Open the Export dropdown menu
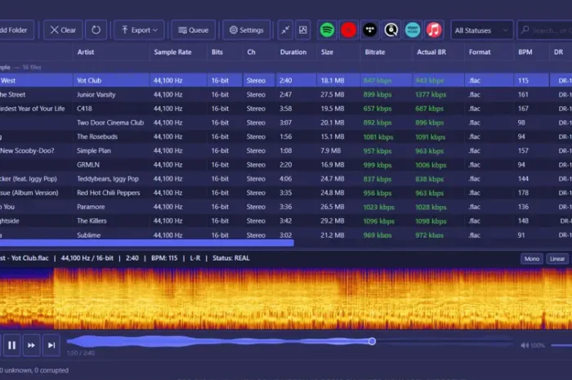 140,30
